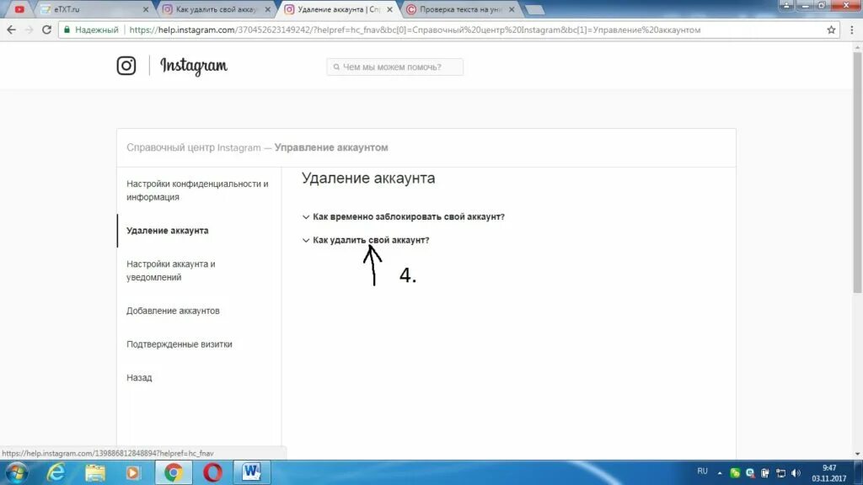Click the green secure padlock icon
Viewport: 863px width, 485px height.
67,29
